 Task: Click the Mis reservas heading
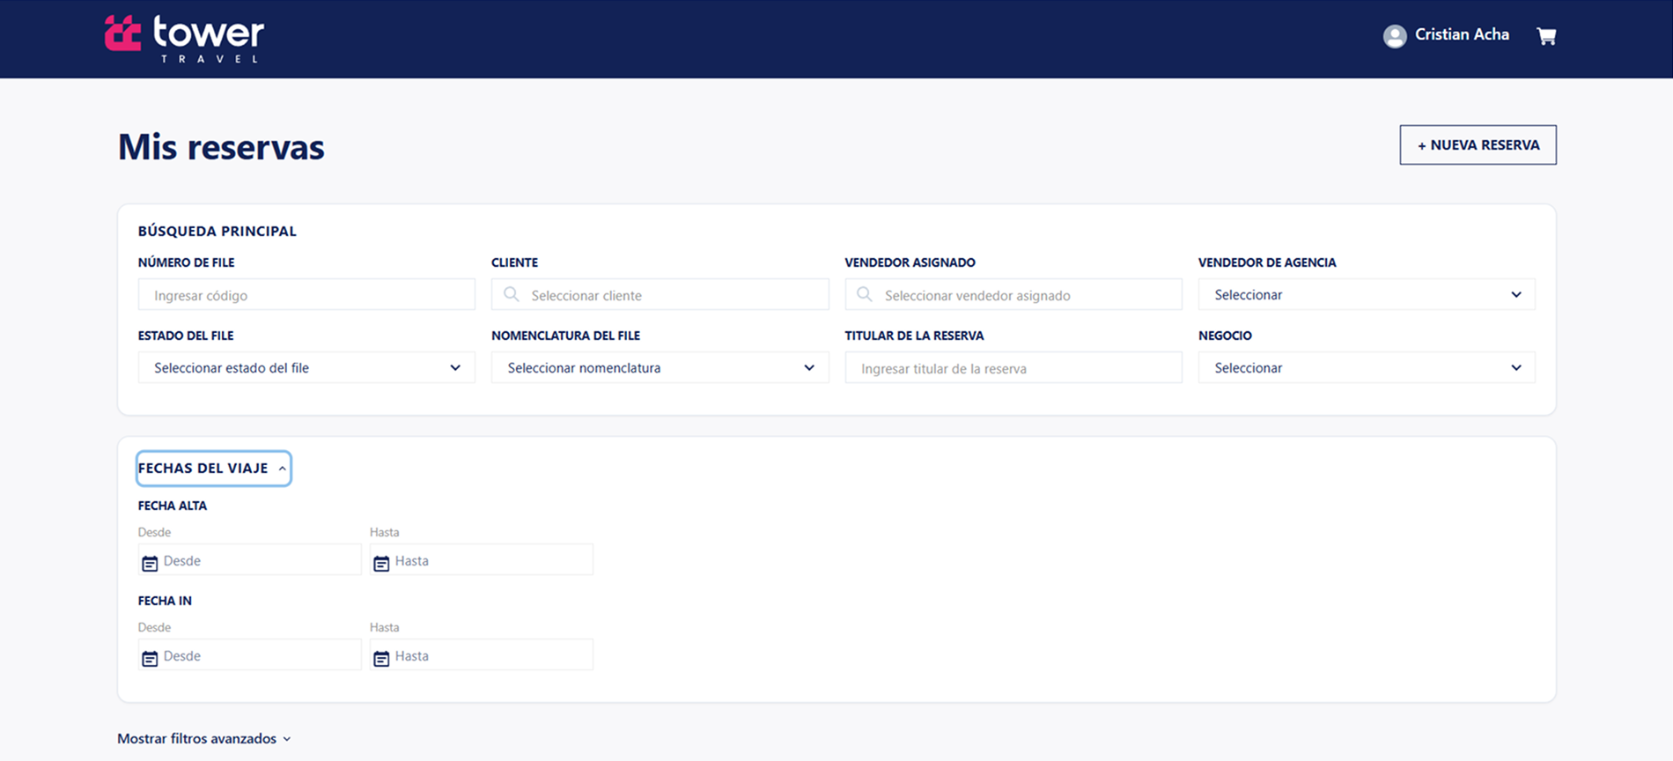pyautogui.click(x=221, y=147)
